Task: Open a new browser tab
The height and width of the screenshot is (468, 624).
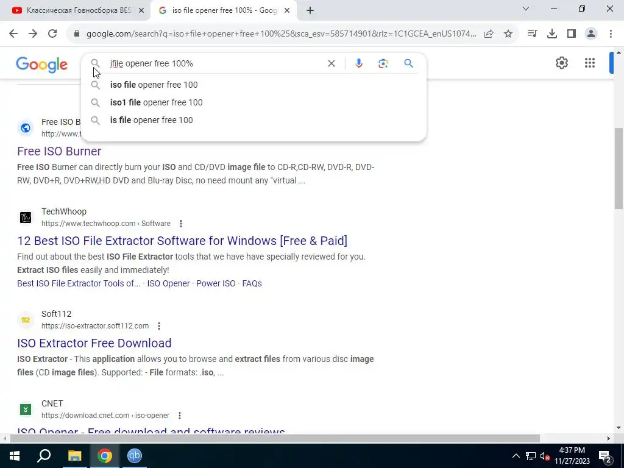Action: tap(310, 10)
